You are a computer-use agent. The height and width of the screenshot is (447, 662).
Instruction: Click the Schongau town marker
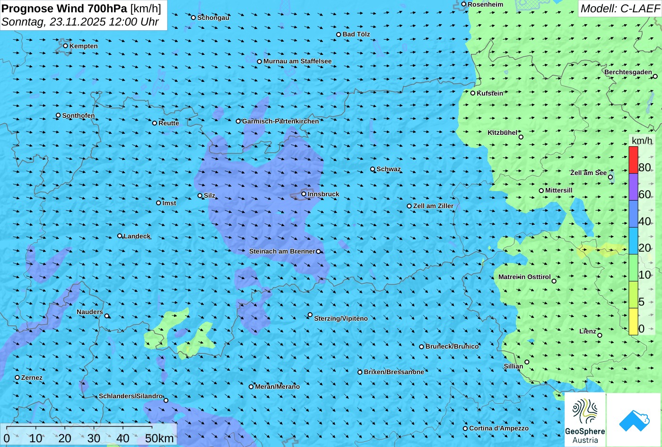(193, 18)
